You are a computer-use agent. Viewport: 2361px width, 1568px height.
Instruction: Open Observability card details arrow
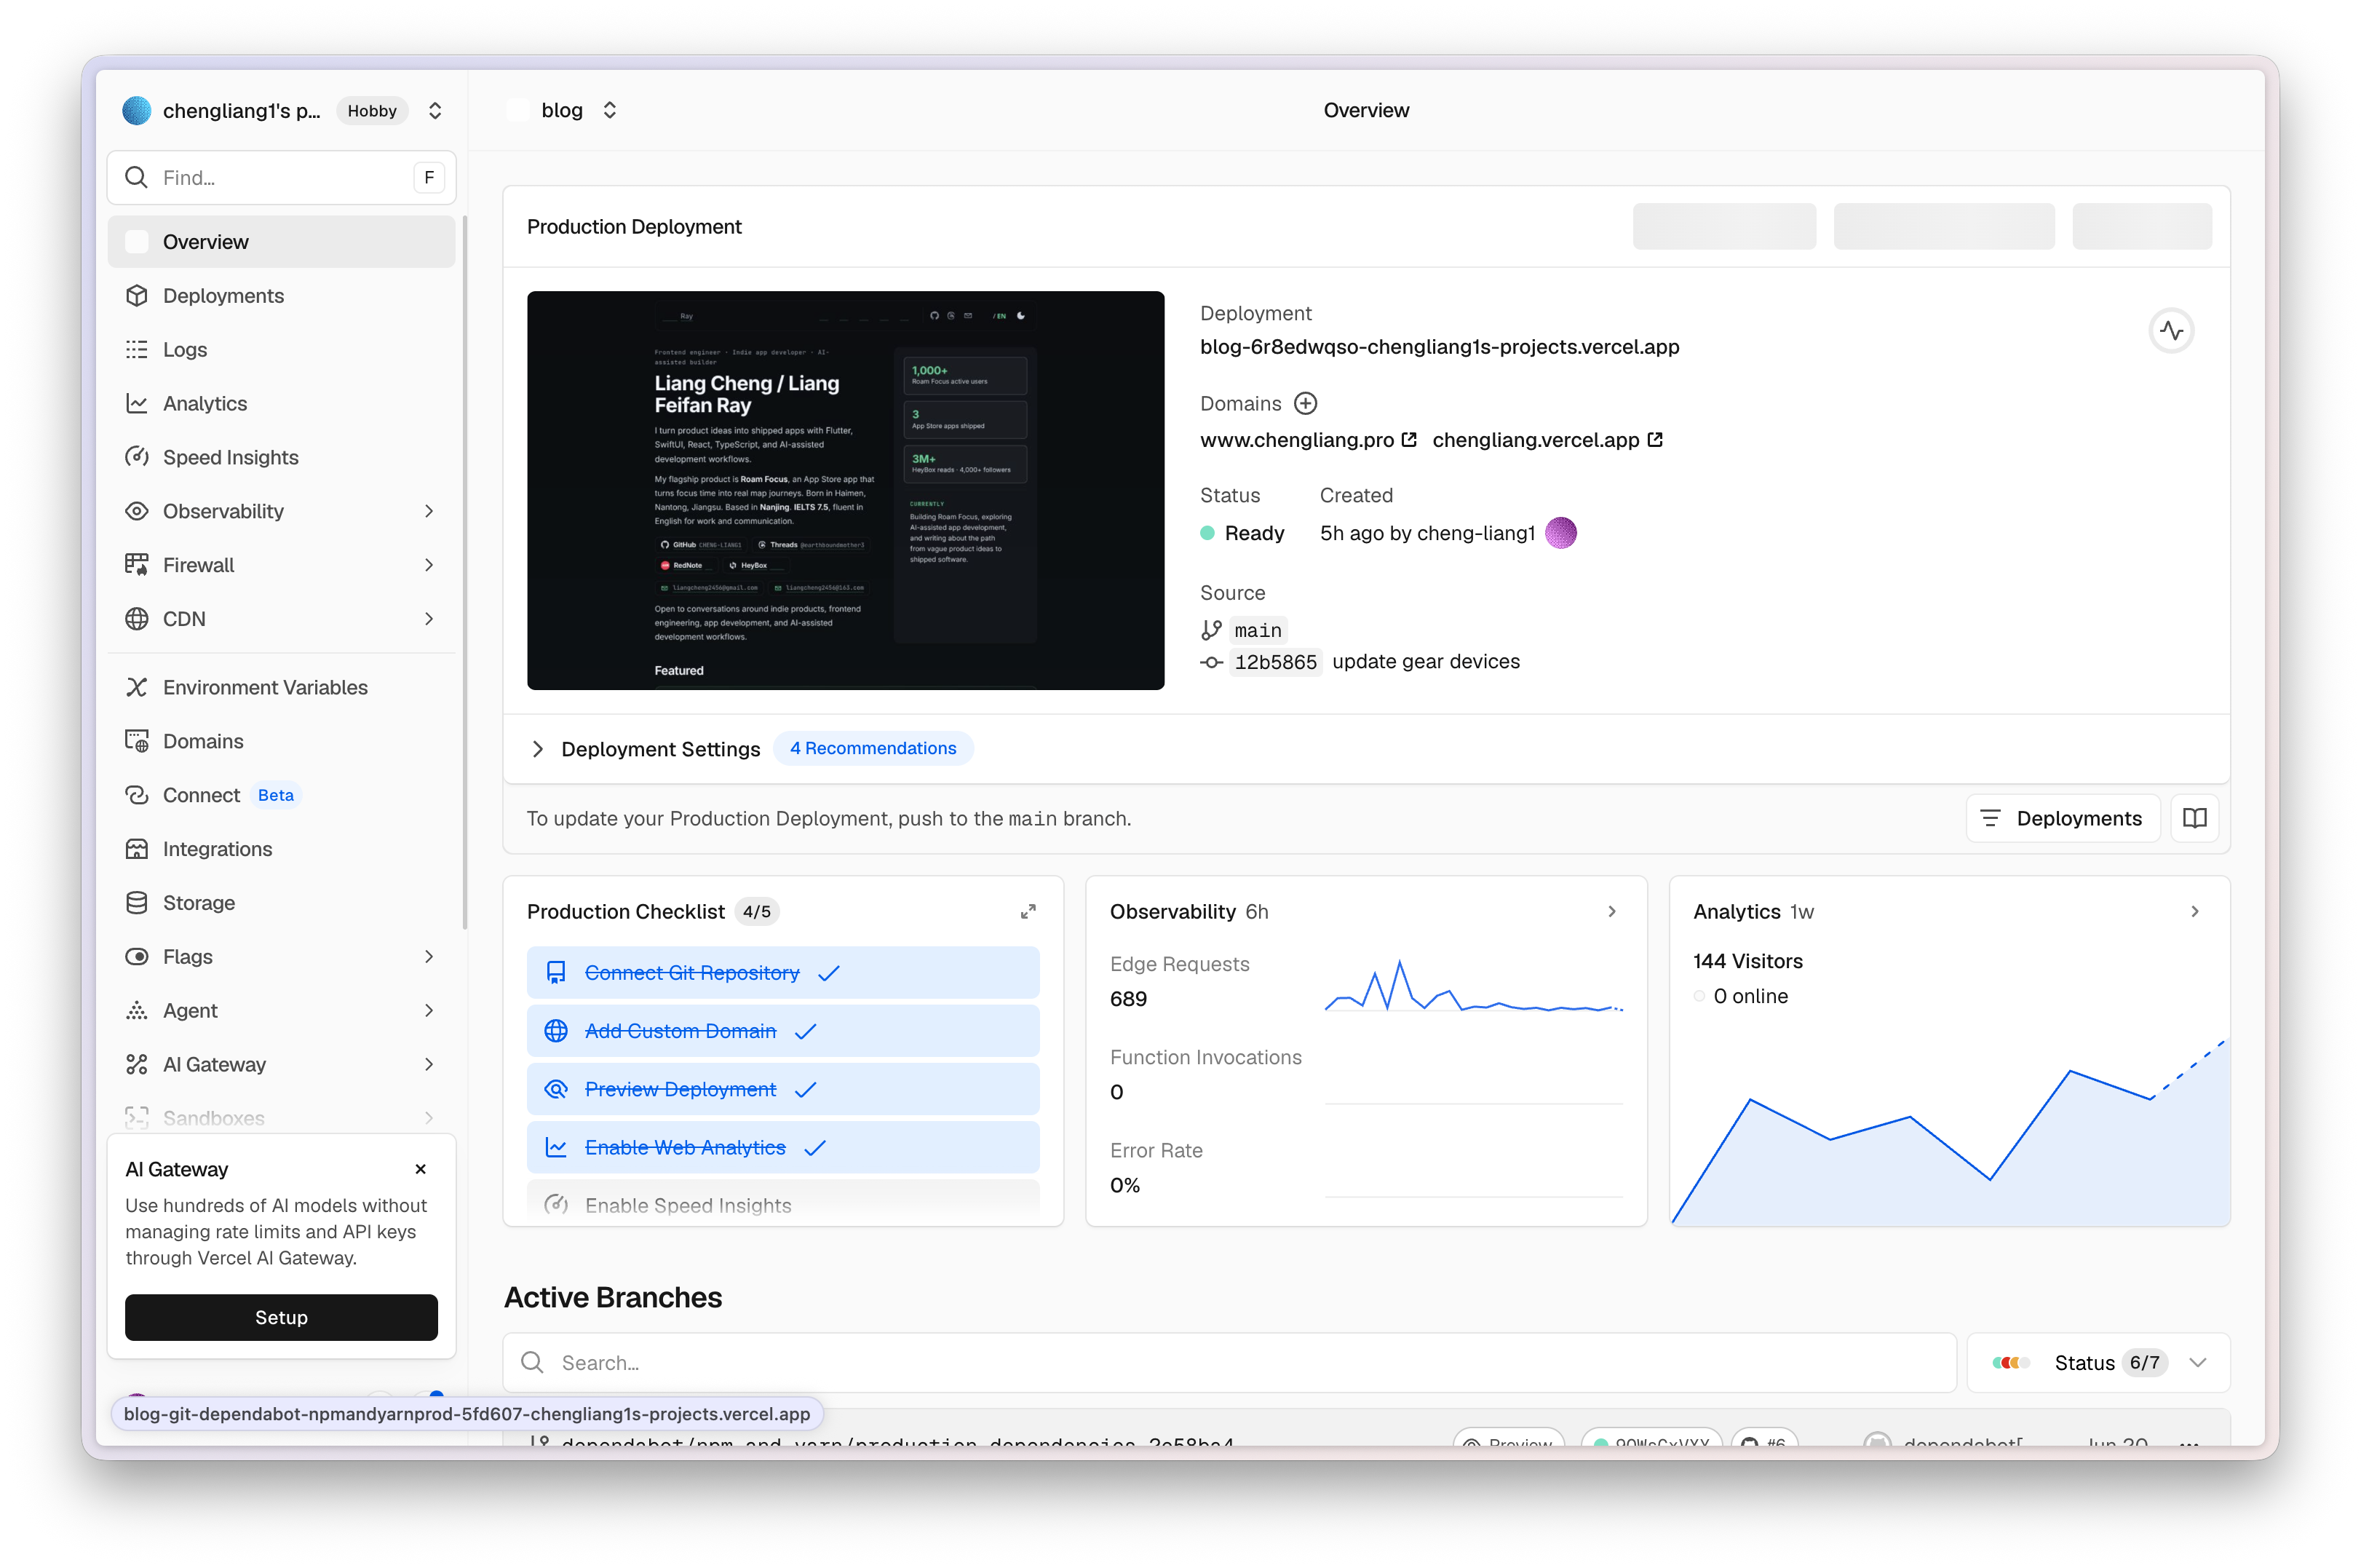click(1612, 912)
